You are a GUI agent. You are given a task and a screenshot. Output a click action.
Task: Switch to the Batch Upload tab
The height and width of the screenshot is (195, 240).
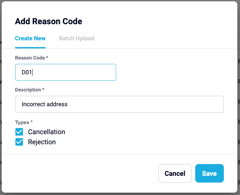point(76,38)
